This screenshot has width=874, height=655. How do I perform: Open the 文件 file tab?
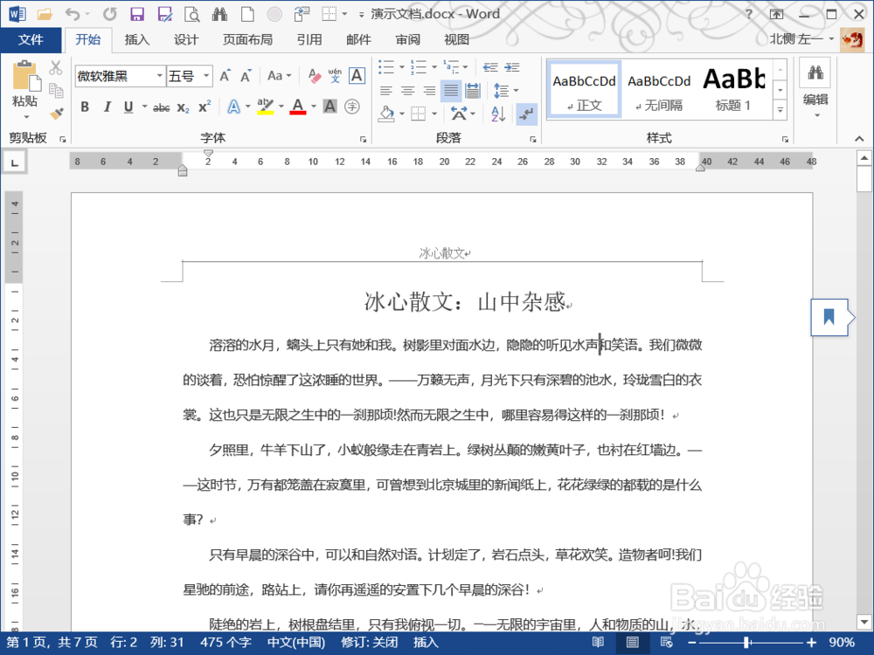(x=31, y=39)
